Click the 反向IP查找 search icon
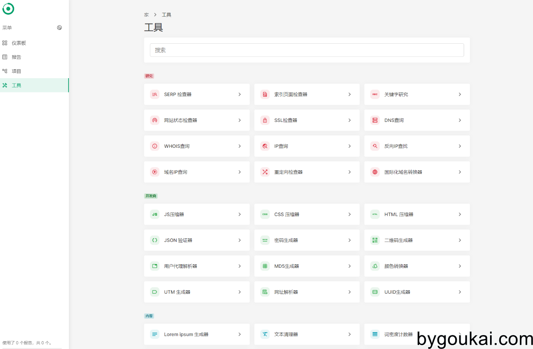This screenshot has width=533, height=349. 375,146
